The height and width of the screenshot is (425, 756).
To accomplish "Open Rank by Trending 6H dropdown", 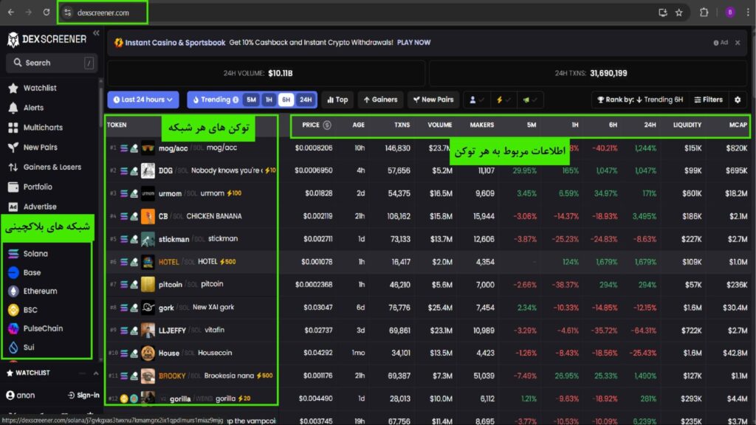I will point(640,100).
